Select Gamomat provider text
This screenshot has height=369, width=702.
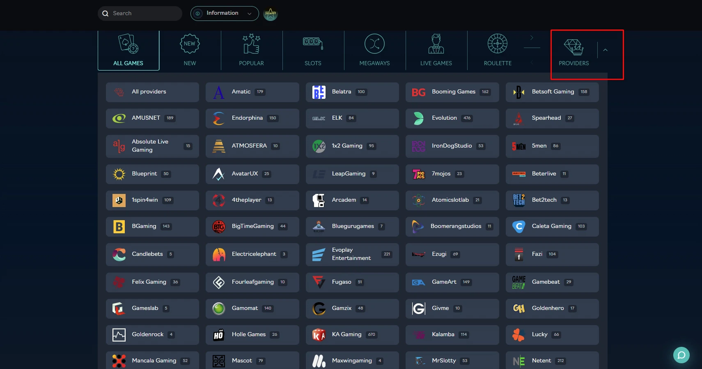[x=245, y=308]
